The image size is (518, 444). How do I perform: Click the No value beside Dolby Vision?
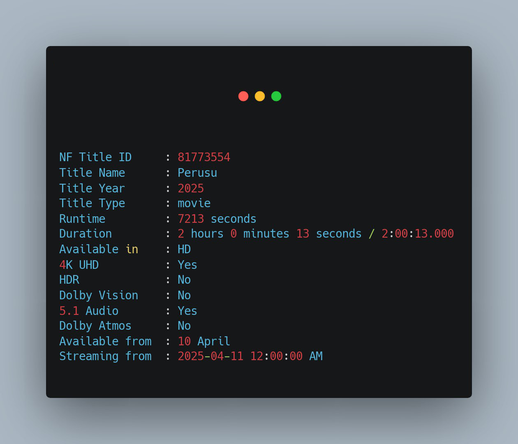[184, 295]
